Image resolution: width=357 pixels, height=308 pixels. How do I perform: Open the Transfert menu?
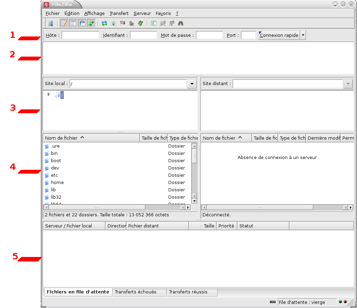[x=119, y=14]
